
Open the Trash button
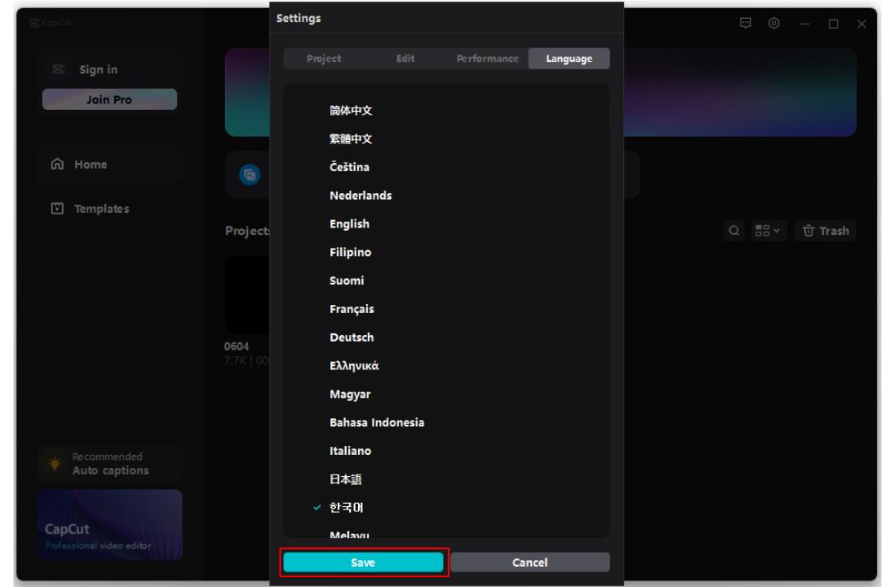pyautogui.click(x=825, y=231)
